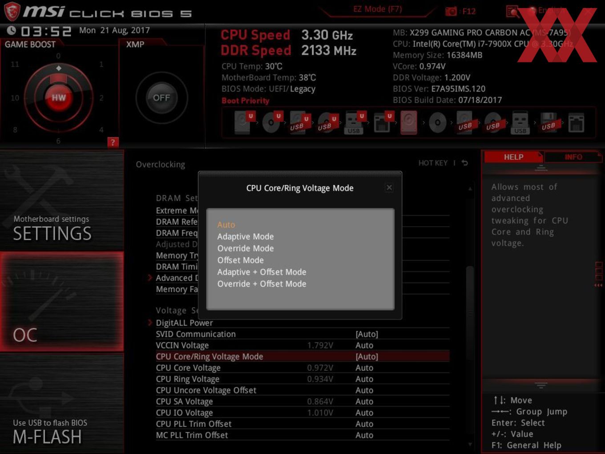
Task: Toggle the Game Boost HW knob
Action: pyautogui.click(x=58, y=98)
